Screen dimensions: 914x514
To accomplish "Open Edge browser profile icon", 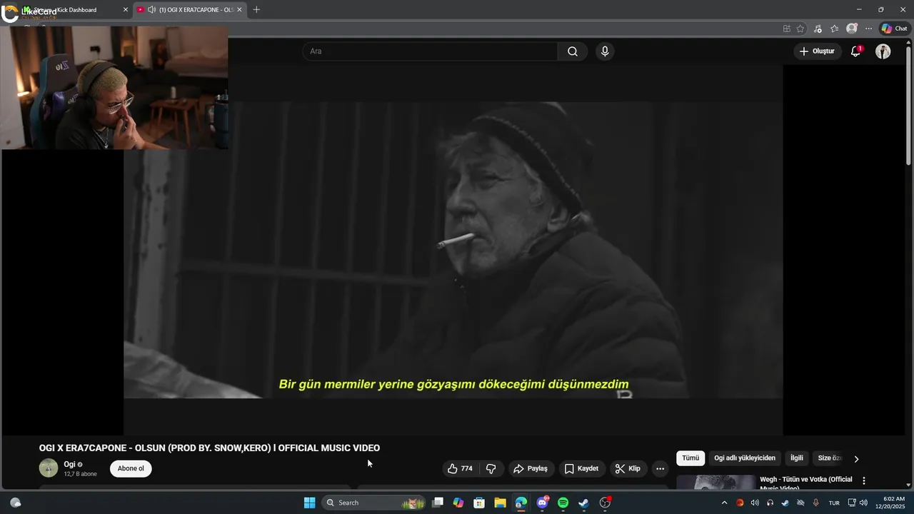I will [x=852, y=29].
